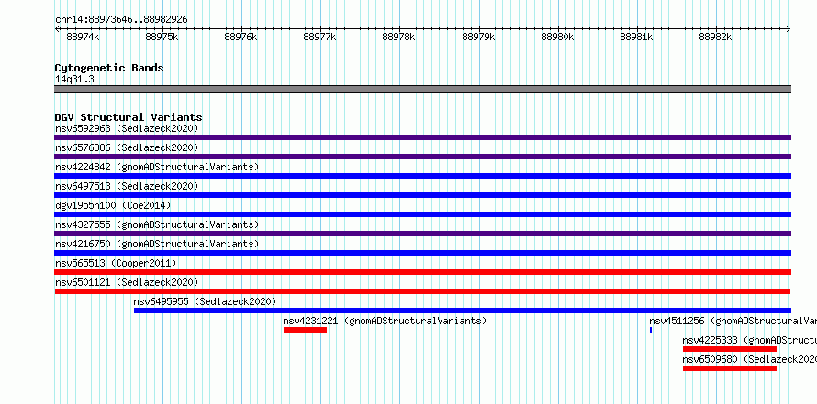Click the left arrowhead of the ruler
Image resolution: width=817 pixels, height=404 pixels.
57,28
